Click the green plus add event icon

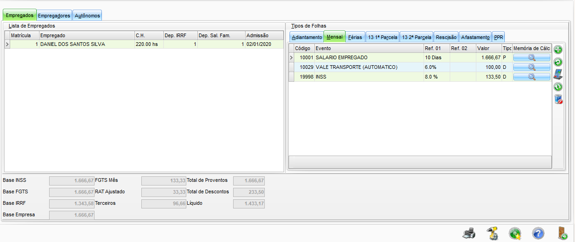(x=558, y=50)
